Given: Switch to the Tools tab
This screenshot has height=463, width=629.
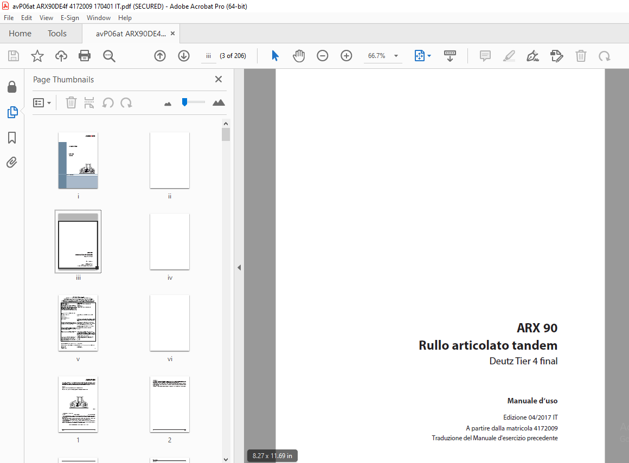Looking at the screenshot, I should click(57, 33).
